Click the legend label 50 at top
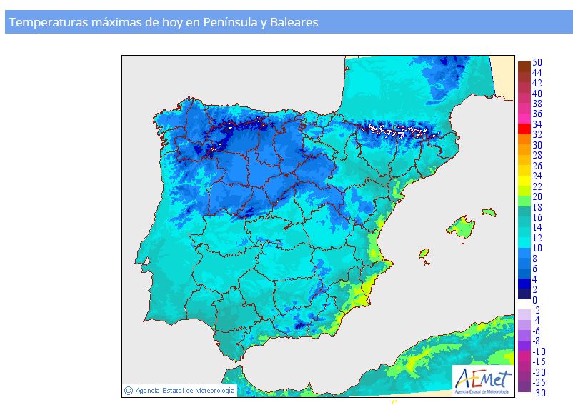573x405 pixels. tap(537, 62)
